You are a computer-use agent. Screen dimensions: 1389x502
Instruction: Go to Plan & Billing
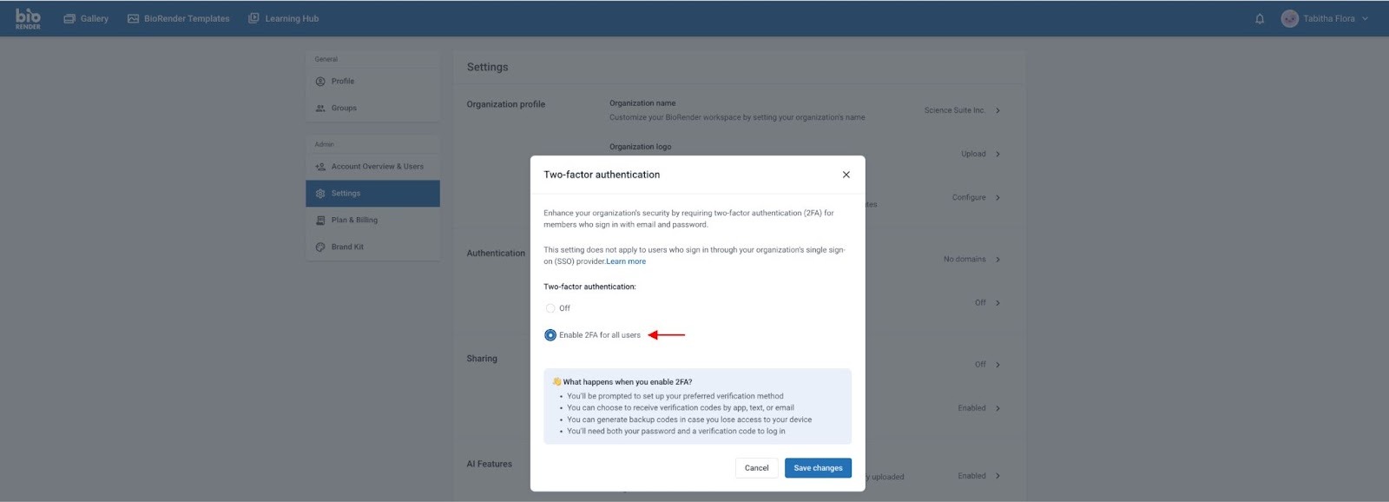point(354,221)
